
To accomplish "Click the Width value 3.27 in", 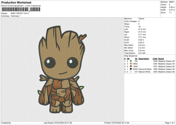I will pyautogui.click(x=172, y=10).
